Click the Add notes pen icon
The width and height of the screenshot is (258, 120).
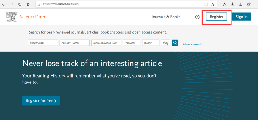(241, 4)
